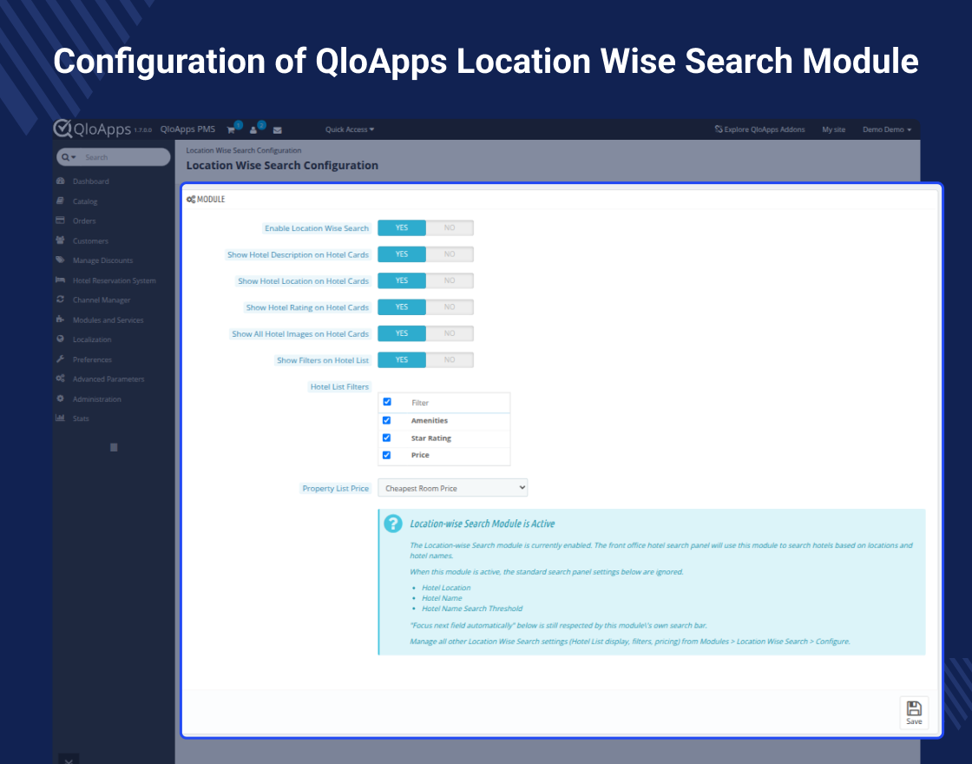The width and height of the screenshot is (972, 764).
Task: Click the QloApps logo
Action: [92, 128]
